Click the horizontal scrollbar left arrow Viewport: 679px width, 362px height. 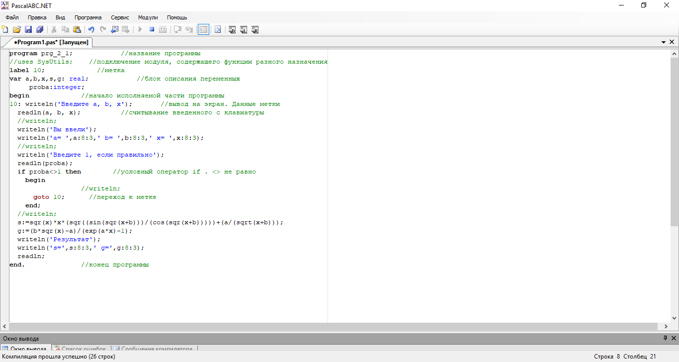click(x=4, y=326)
